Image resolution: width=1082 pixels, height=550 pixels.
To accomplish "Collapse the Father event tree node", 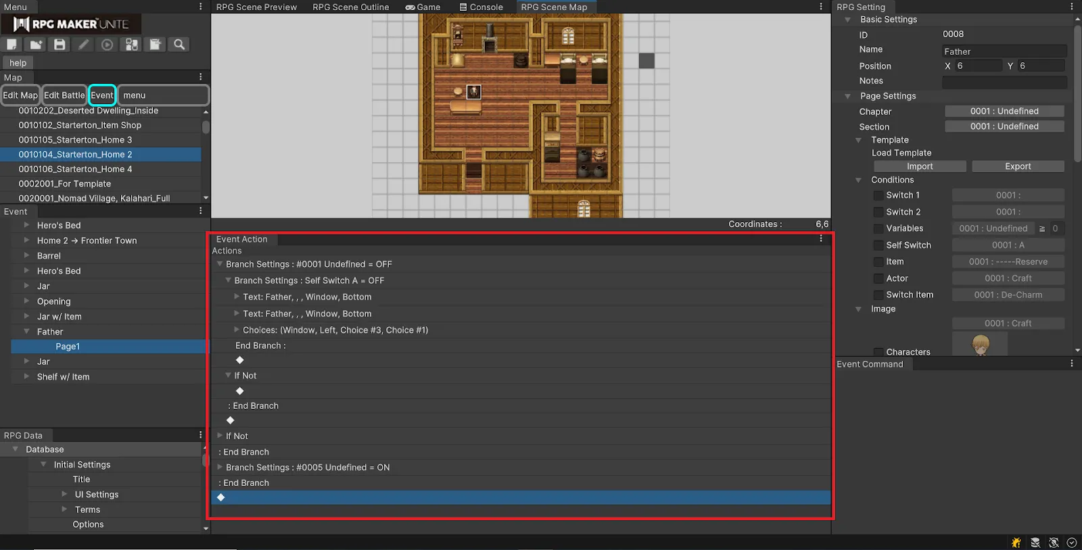I will (x=26, y=332).
